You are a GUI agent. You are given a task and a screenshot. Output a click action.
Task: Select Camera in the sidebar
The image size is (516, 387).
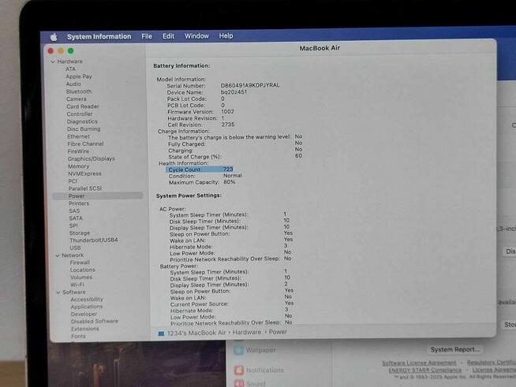77,99
